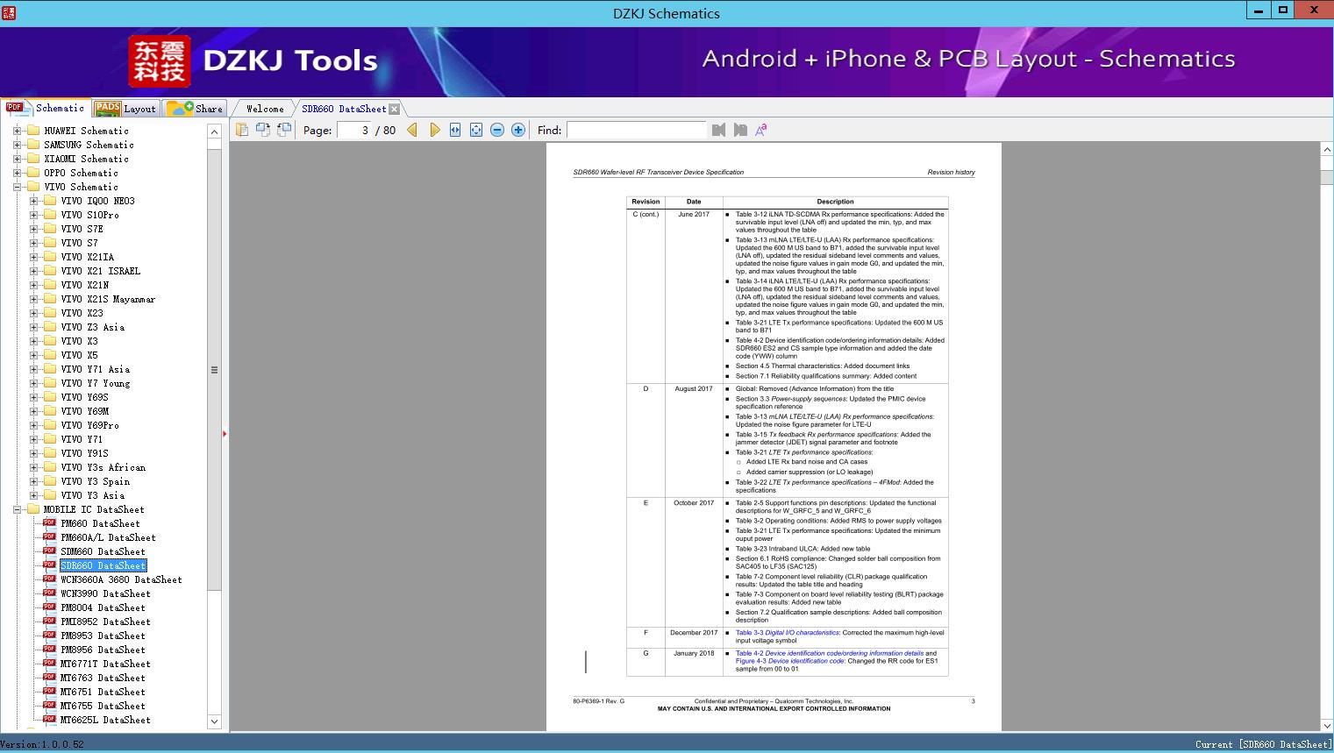Select the highlighted SDR660 DataSheet entry

click(103, 565)
